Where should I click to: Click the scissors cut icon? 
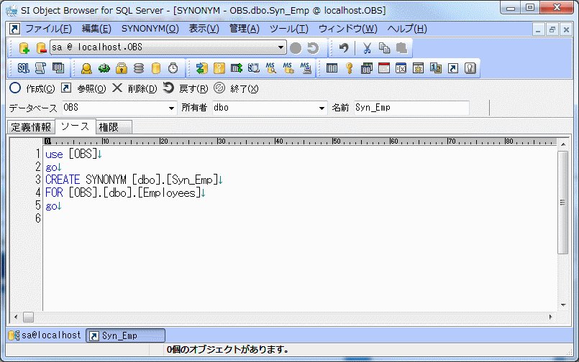(367, 48)
